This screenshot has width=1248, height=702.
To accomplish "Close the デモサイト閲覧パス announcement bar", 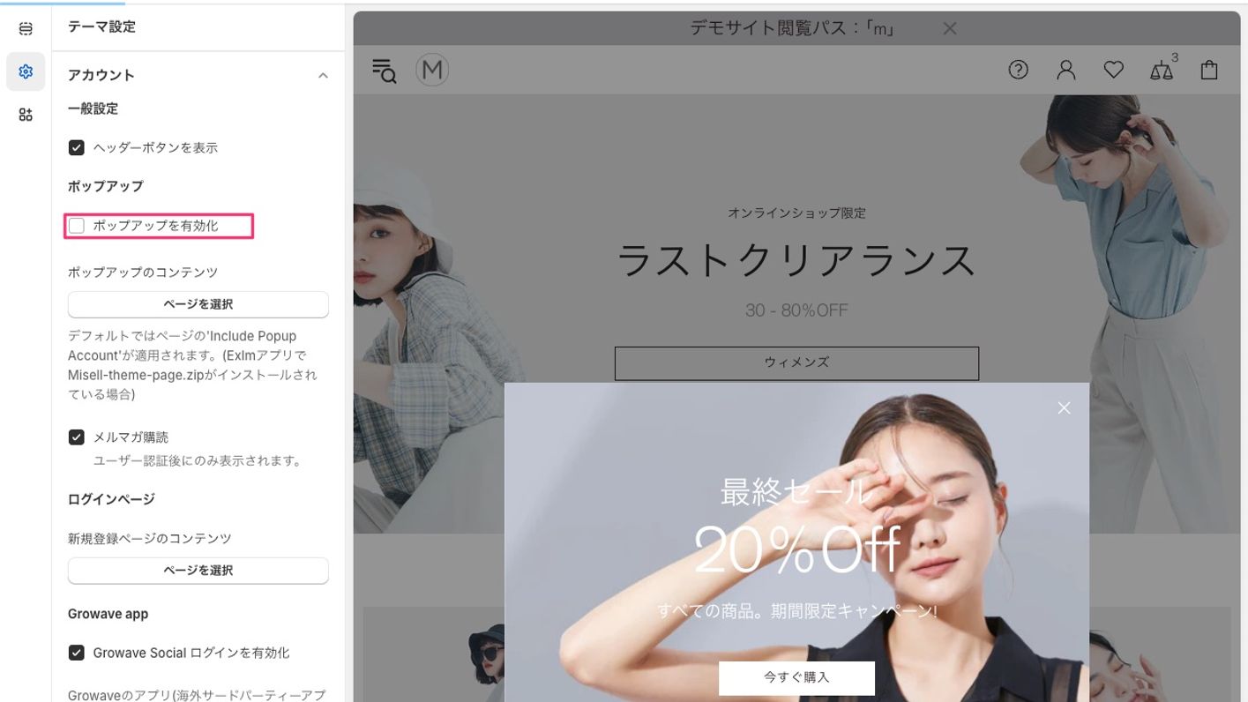I will pos(950,28).
